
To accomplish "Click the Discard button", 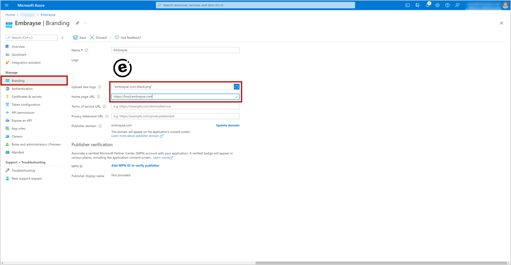I will point(98,37).
